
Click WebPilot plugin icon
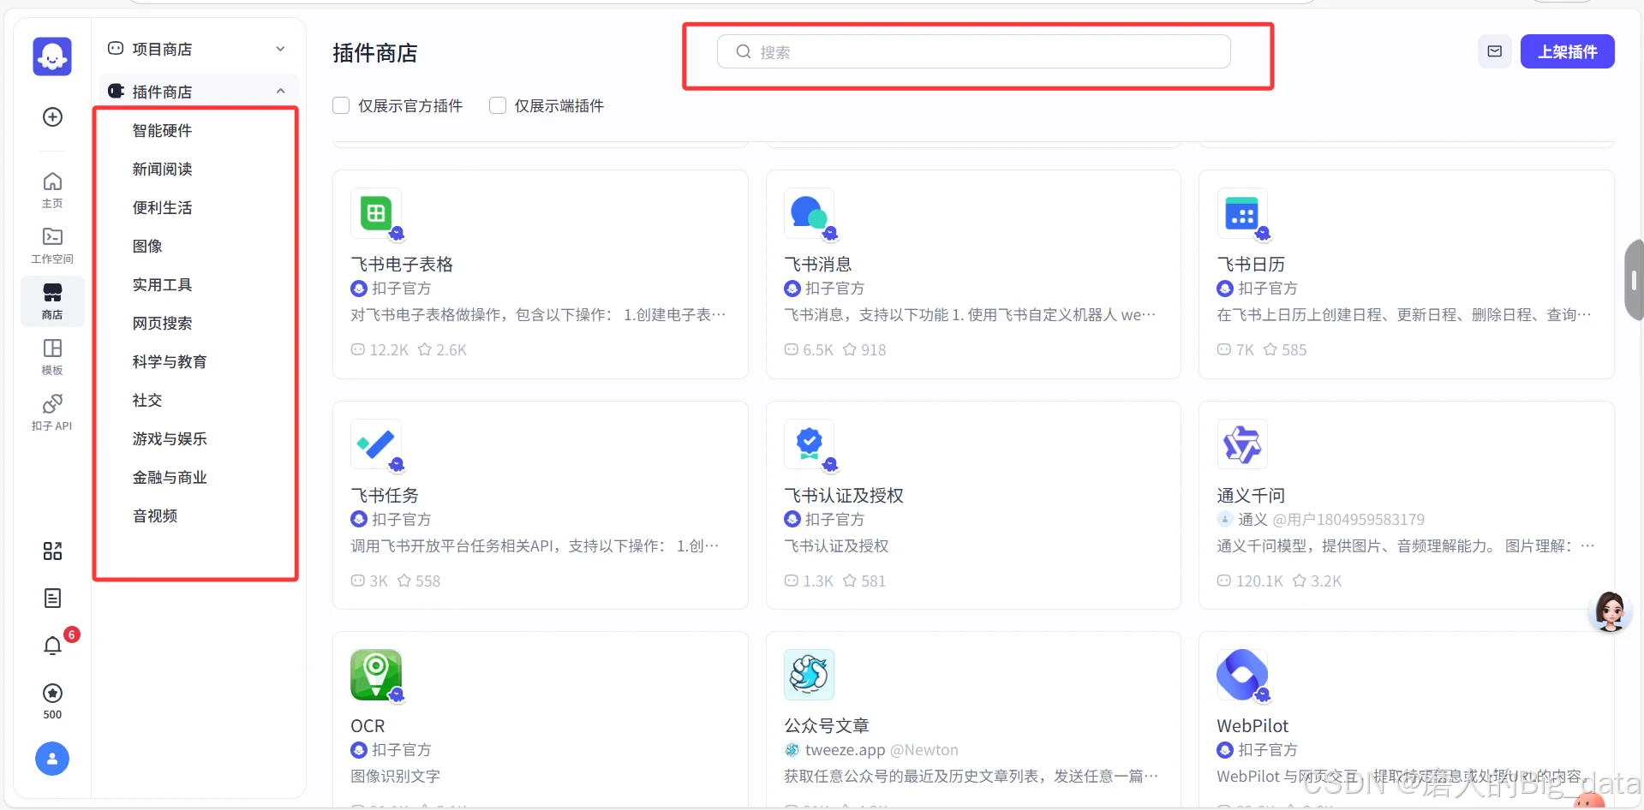click(1242, 675)
